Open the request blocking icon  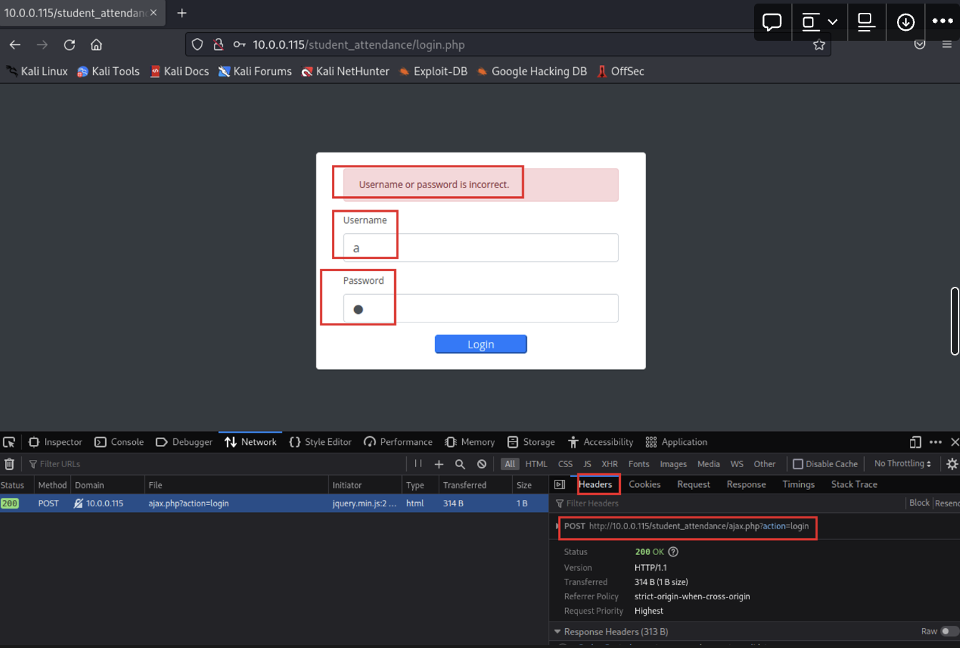coord(482,464)
